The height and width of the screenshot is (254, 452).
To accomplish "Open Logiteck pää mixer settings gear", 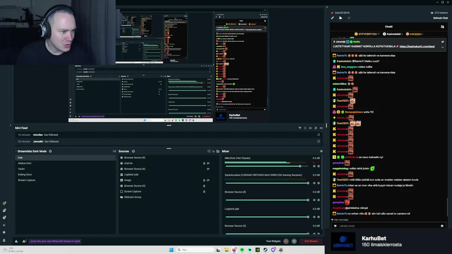I will coord(319,217).
